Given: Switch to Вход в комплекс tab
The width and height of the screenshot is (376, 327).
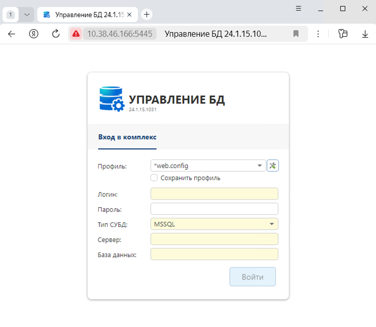Looking at the screenshot, I should tap(127, 137).
